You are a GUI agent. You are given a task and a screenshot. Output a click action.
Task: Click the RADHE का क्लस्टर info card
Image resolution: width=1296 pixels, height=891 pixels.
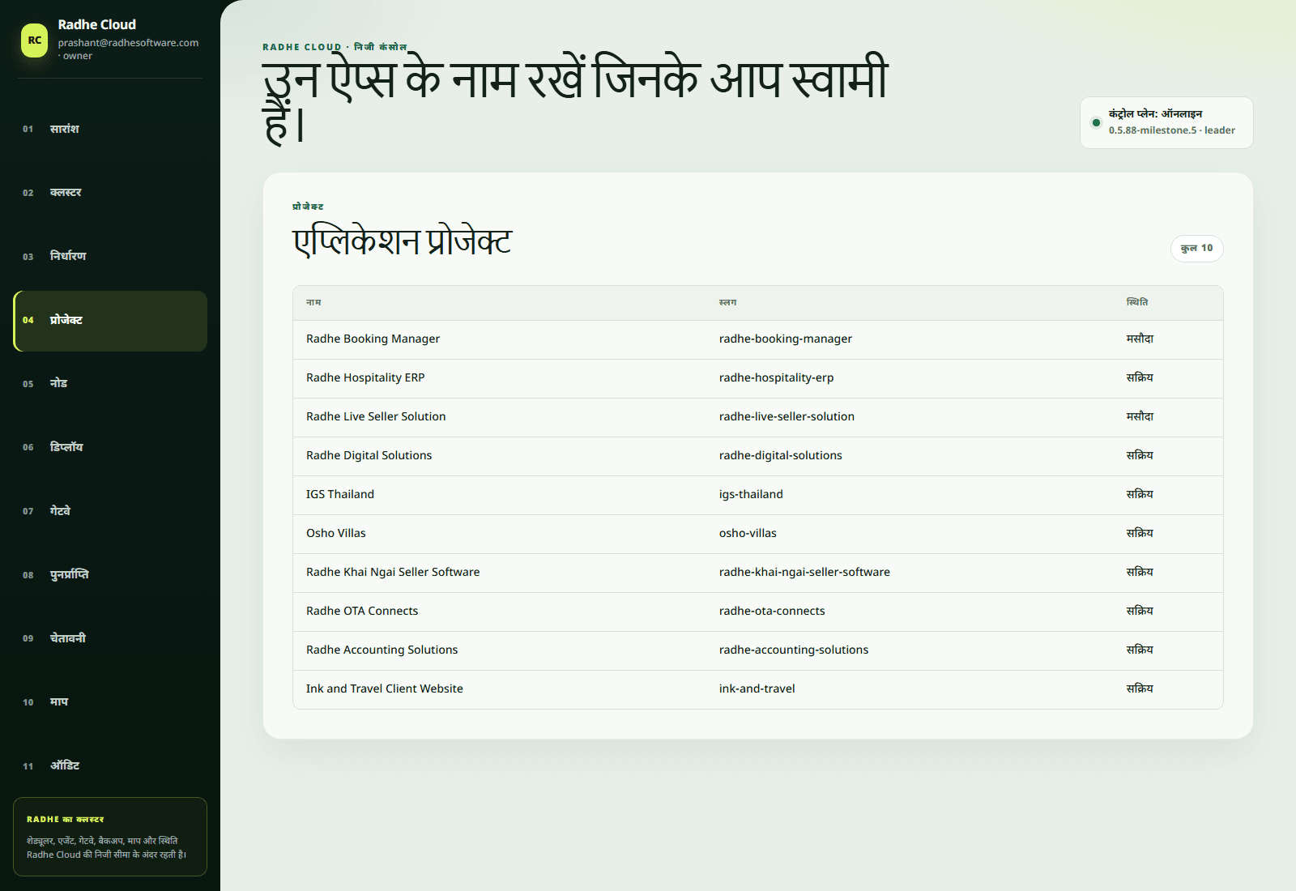coord(110,838)
